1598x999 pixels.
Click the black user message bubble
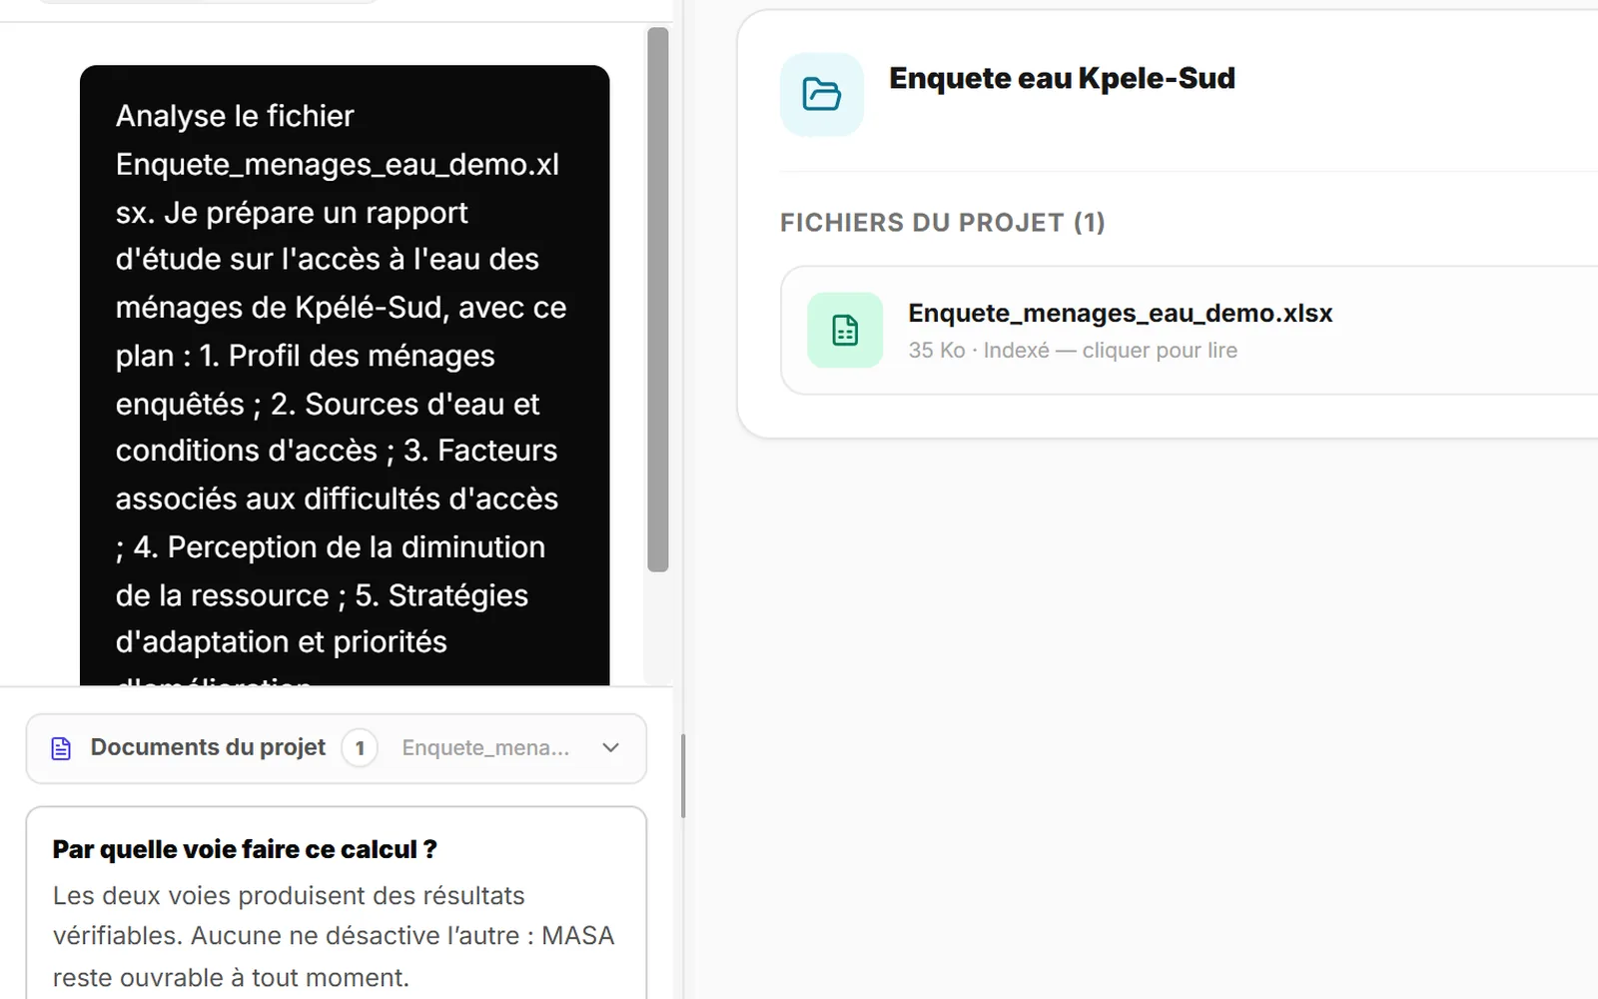(x=345, y=376)
